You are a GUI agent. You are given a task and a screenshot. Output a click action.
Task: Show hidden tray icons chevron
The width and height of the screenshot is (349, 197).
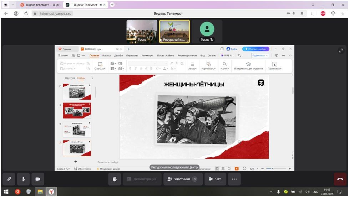(x=271, y=192)
